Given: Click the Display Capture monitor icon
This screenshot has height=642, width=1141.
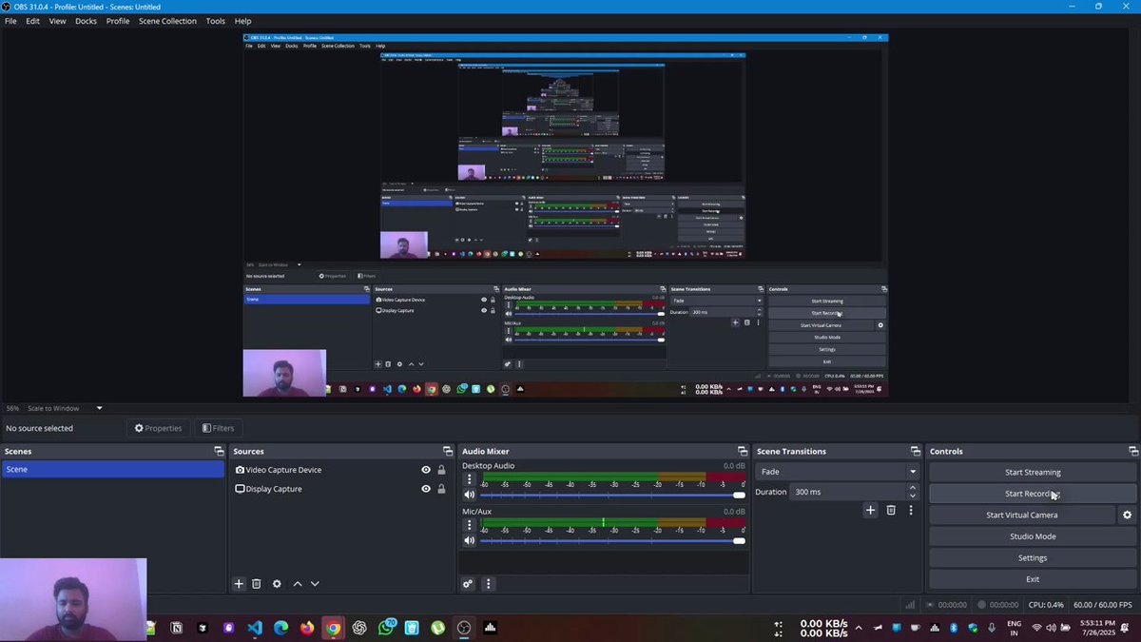Looking at the screenshot, I should pyautogui.click(x=241, y=489).
